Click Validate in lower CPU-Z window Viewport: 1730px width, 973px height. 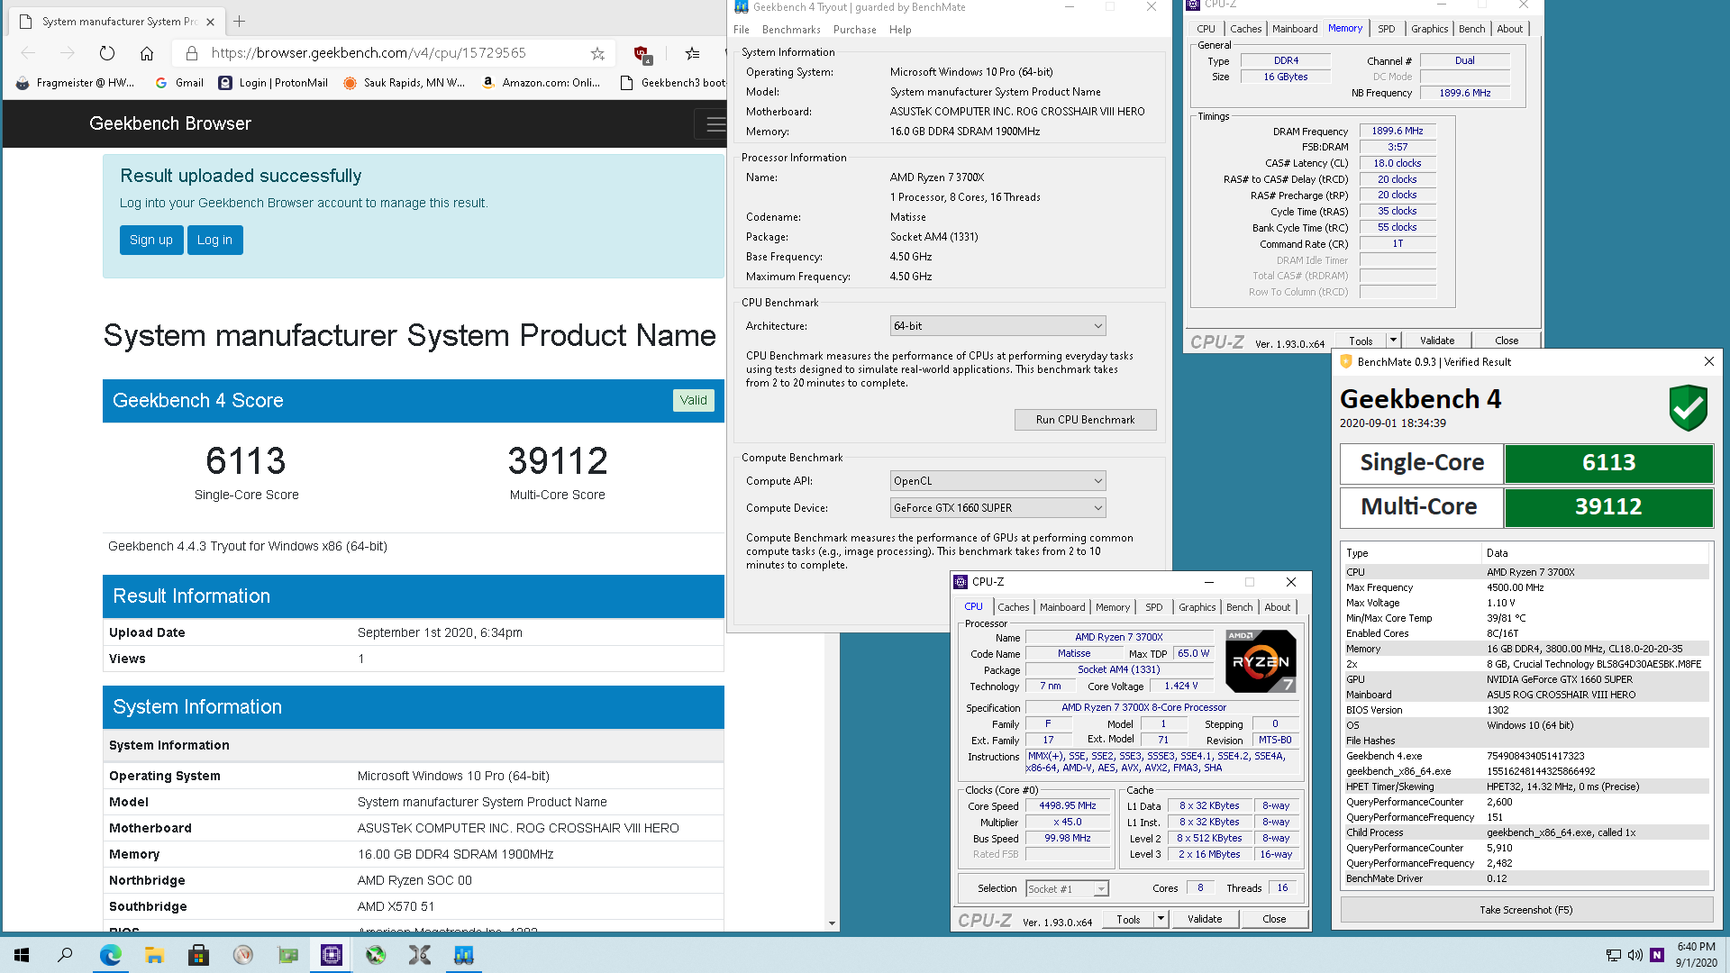tap(1205, 919)
